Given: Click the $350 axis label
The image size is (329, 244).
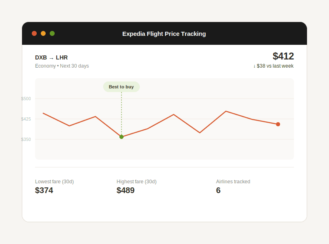Looking at the screenshot, I should [x=26, y=139].
